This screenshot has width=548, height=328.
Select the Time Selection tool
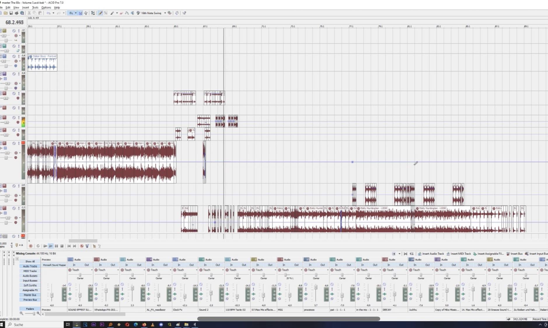132,13
